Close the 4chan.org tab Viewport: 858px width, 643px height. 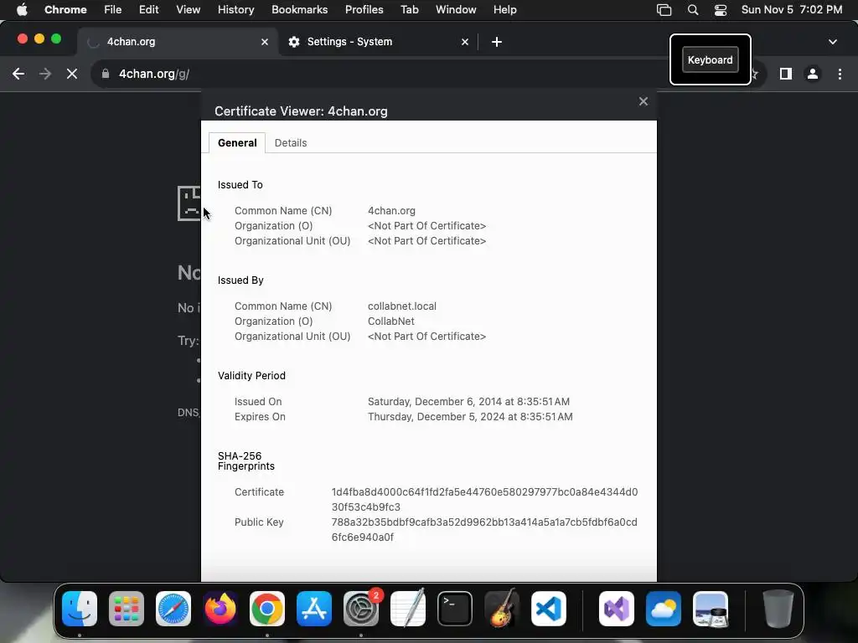(x=265, y=42)
